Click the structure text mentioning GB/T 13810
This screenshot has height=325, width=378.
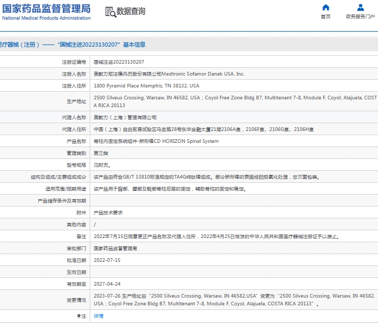click(x=206, y=177)
